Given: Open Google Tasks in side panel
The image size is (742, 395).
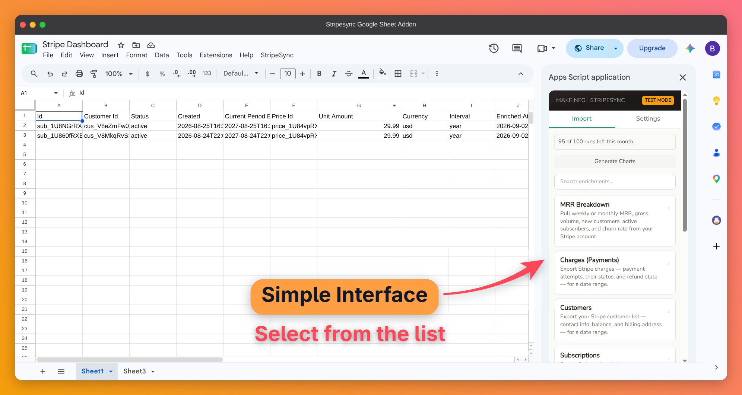Looking at the screenshot, I should click(716, 127).
